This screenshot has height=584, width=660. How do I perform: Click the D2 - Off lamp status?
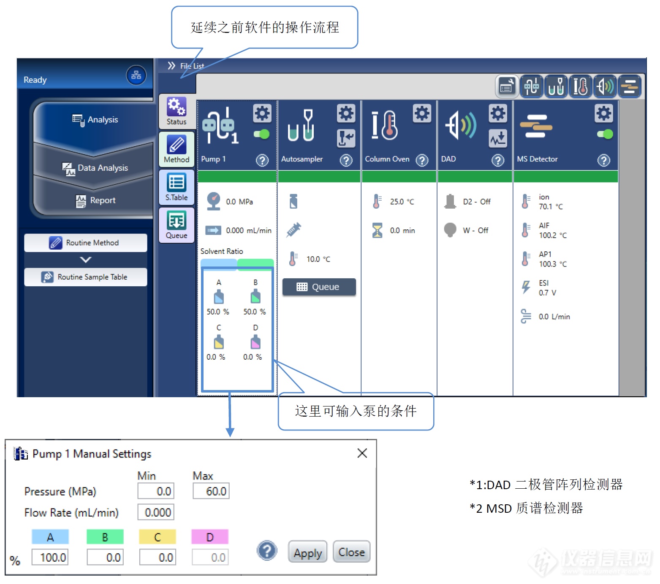pyautogui.click(x=477, y=202)
